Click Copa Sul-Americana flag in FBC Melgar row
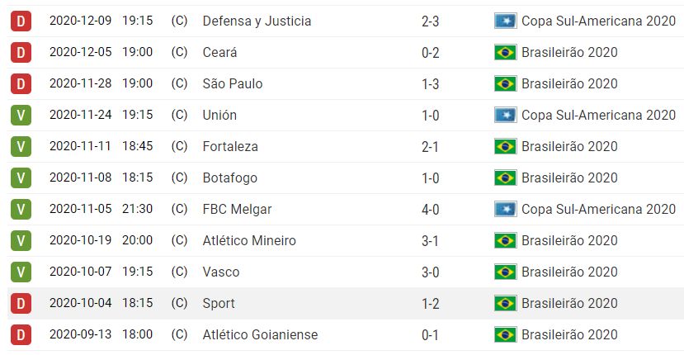Screen dimensions: 684x355 (505, 209)
